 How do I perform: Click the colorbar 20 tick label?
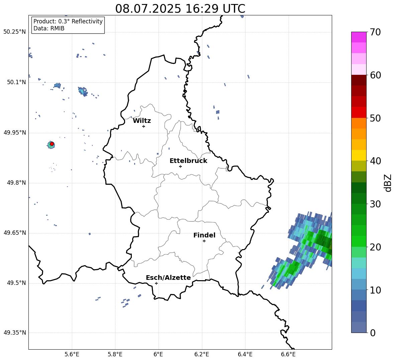point(375,247)
